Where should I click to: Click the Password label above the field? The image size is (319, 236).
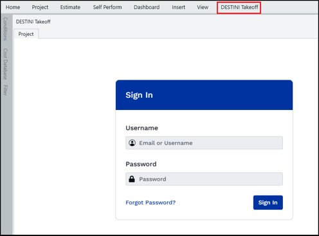141,164
